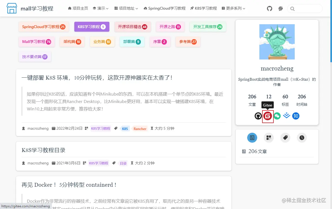Click author macrozheng on the first article

(x=38, y=129)
